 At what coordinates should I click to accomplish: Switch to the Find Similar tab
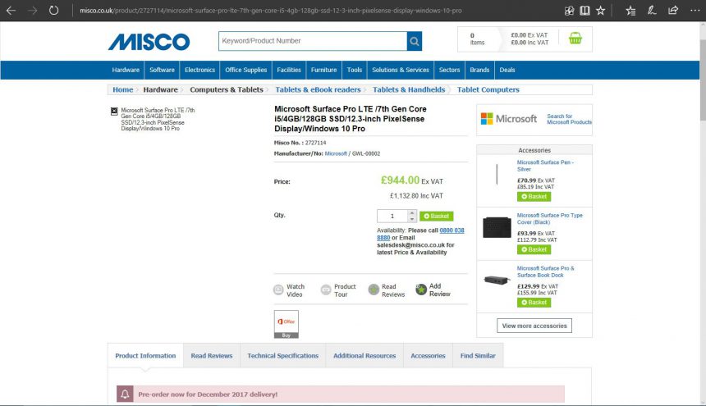pyautogui.click(x=478, y=356)
